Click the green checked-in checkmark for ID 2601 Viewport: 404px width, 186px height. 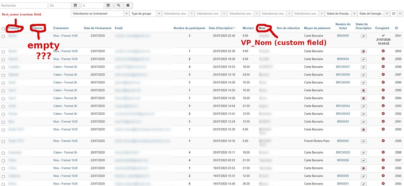383,35
